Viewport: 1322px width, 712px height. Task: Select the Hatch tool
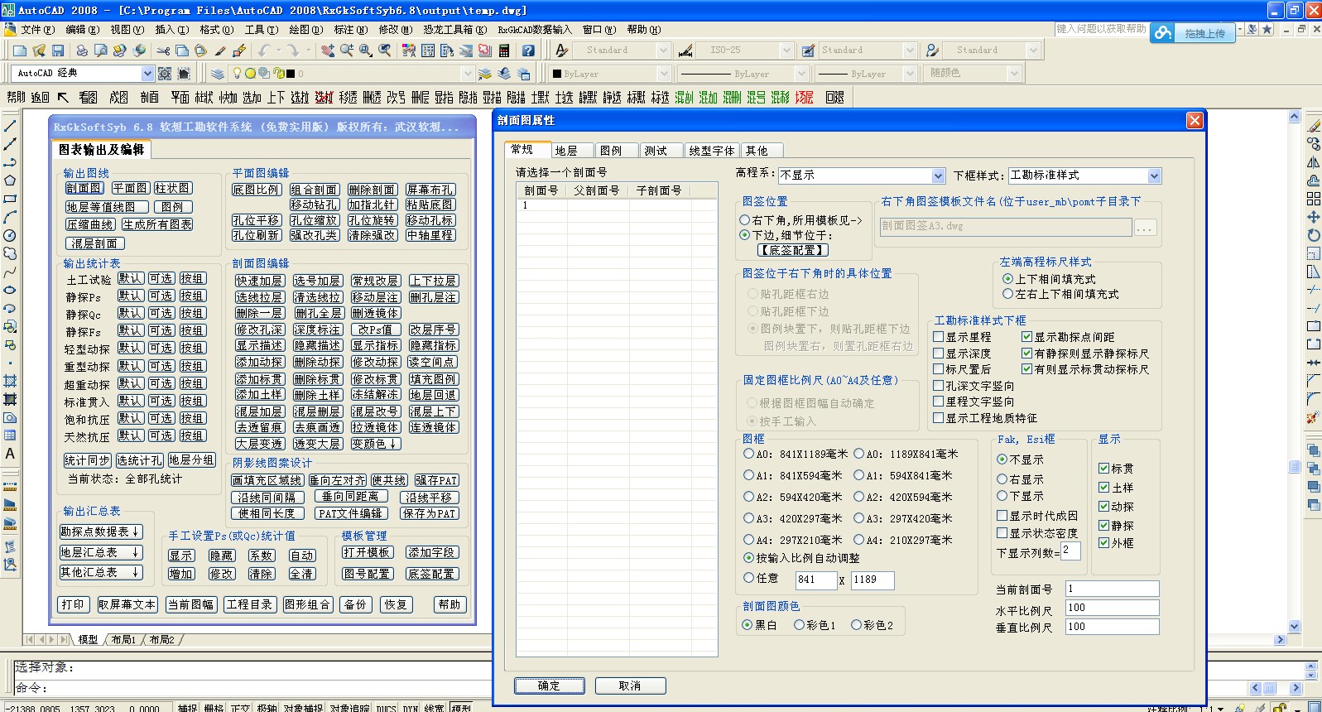(10, 381)
